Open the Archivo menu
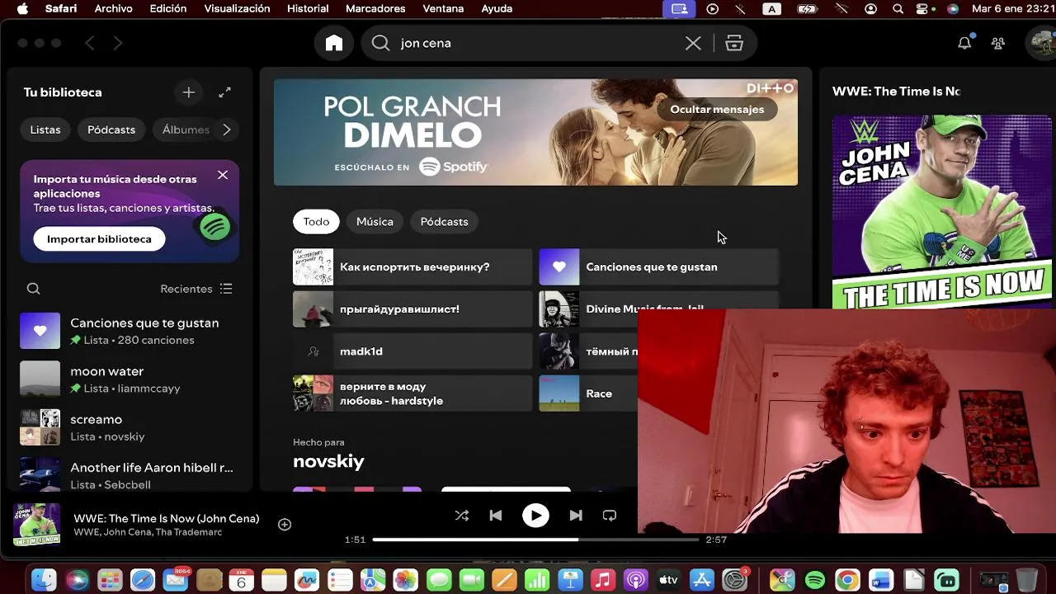This screenshot has width=1056, height=594. coord(114,8)
